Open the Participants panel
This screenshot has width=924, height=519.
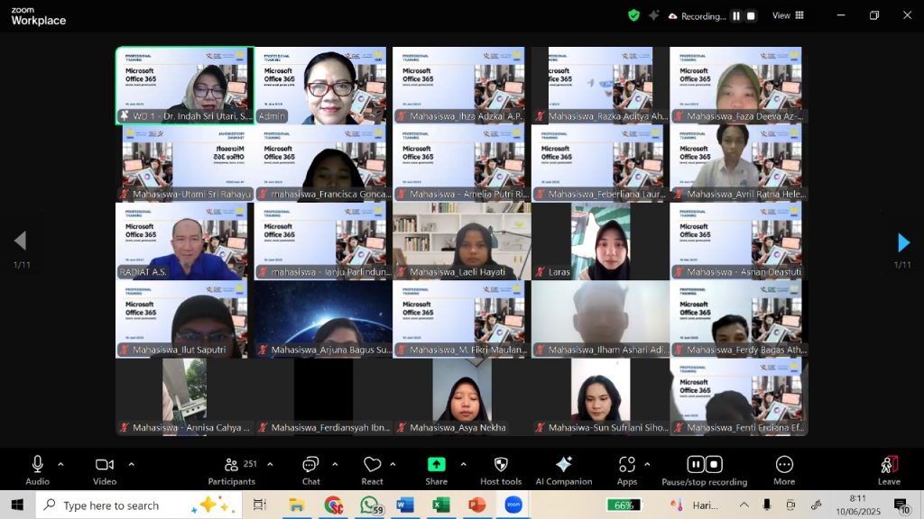click(231, 469)
